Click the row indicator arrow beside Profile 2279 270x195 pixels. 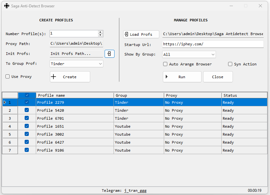pos(5,102)
